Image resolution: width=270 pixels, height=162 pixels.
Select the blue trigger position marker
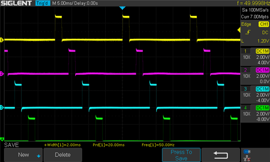pyautogui.click(x=122, y=8)
